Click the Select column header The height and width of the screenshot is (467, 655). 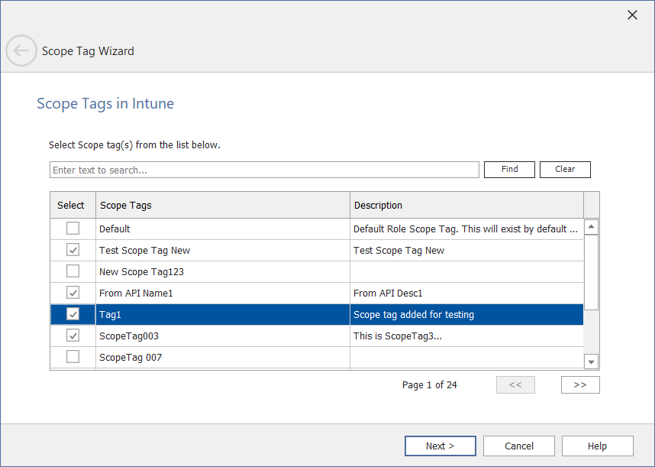(73, 206)
